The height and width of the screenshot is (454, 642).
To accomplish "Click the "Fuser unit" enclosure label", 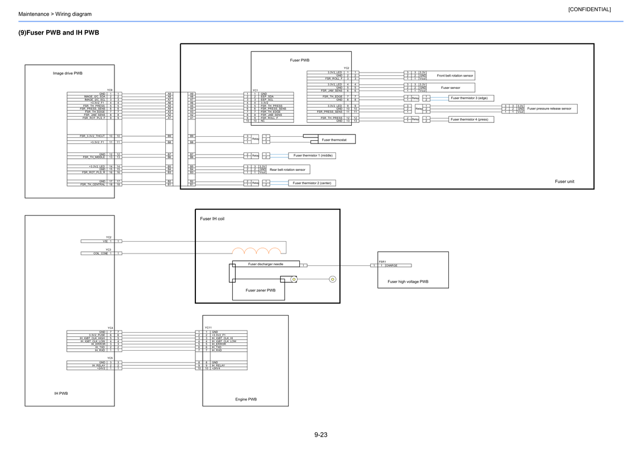I will (x=564, y=181).
